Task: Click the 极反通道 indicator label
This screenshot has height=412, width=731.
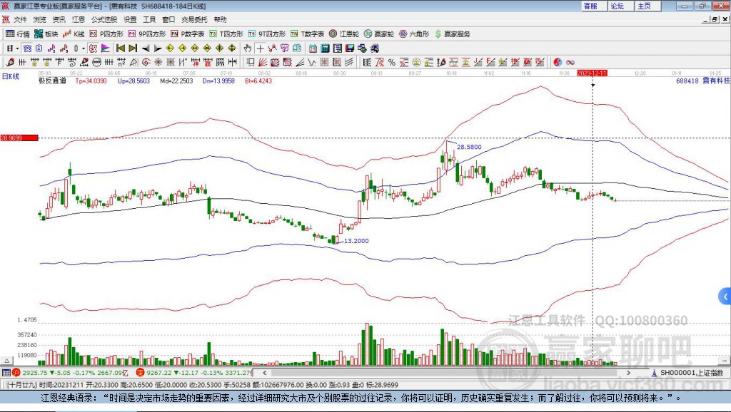Action: [52, 81]
